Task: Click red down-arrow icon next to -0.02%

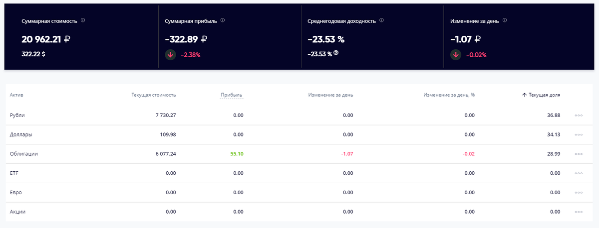Action: pos(456,55)
